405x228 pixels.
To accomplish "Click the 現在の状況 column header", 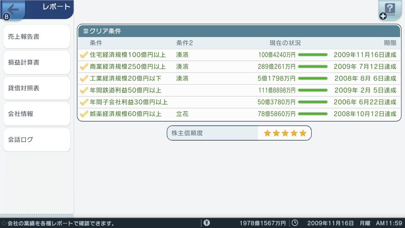I will click(x=285, y=43).
